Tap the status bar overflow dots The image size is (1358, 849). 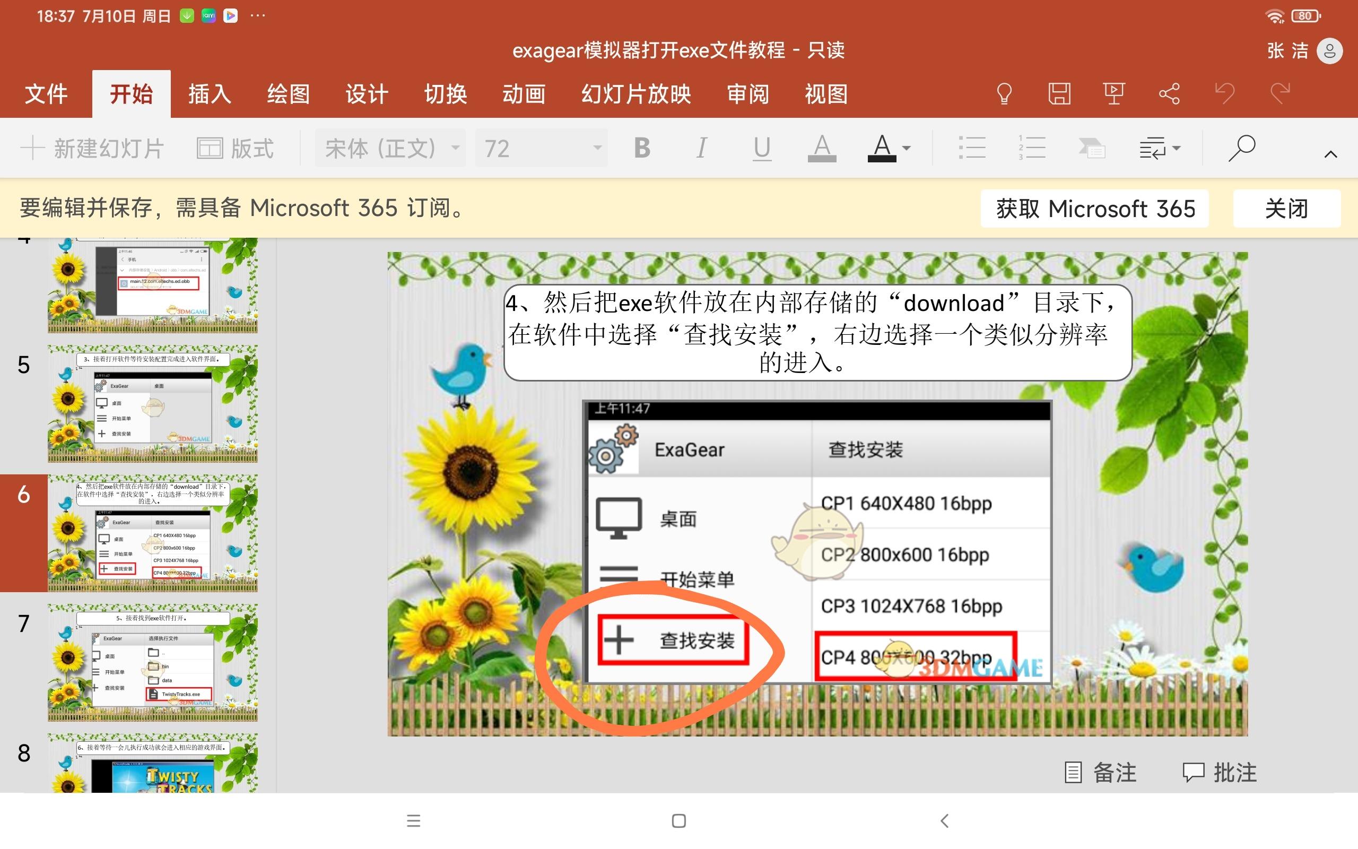[x=258, y=16]
